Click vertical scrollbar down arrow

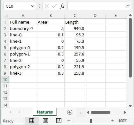130,106
